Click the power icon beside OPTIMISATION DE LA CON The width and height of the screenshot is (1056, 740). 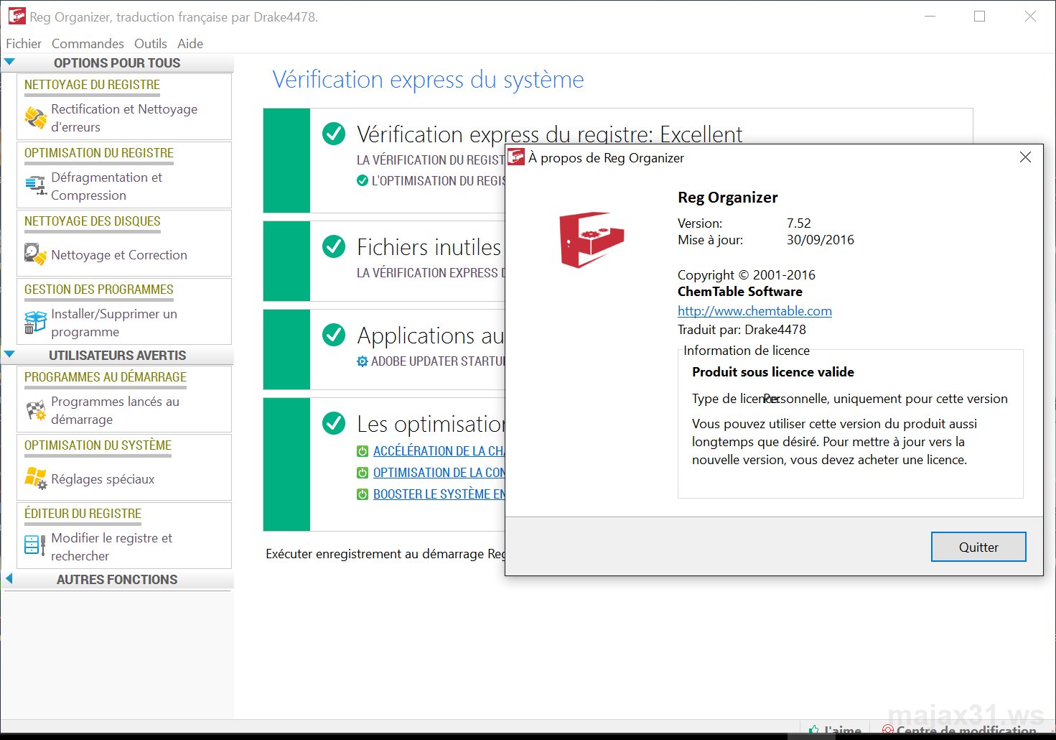pos(363,473)
